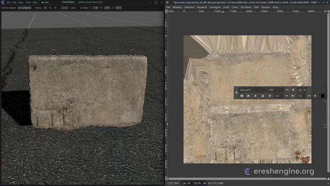Screen dimensions: 330x186
Task: Switch gizmo space to Global
Action: (64, 8)
